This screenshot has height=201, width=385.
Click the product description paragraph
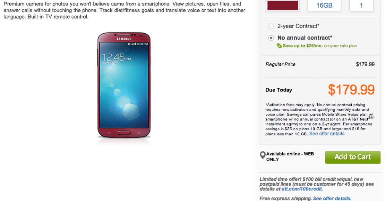[x=124, y=10]
